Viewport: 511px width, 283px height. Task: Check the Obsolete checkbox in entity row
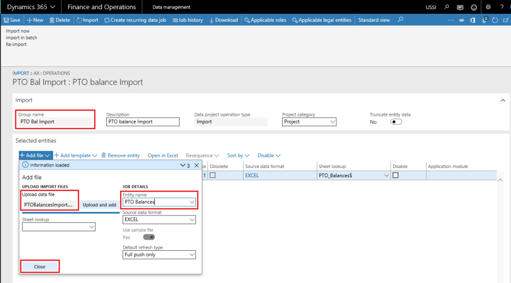pos(213,175)
